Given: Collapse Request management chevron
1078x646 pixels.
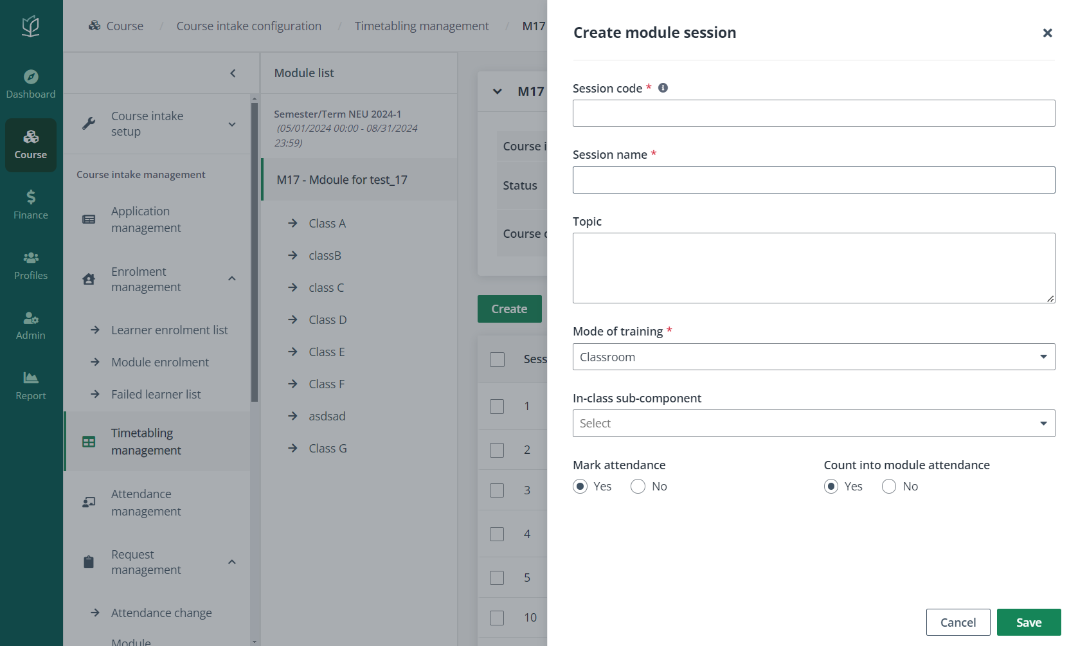Looking at the screenshot, I should click(232, 562).
